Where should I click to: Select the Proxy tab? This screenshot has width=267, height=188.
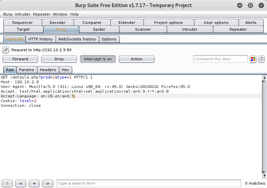61,29
